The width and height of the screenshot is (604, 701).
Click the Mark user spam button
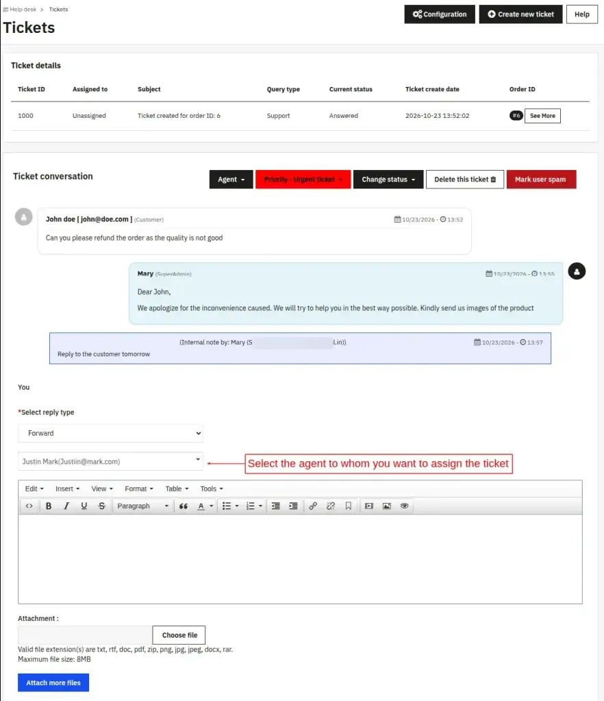point(541,180)
